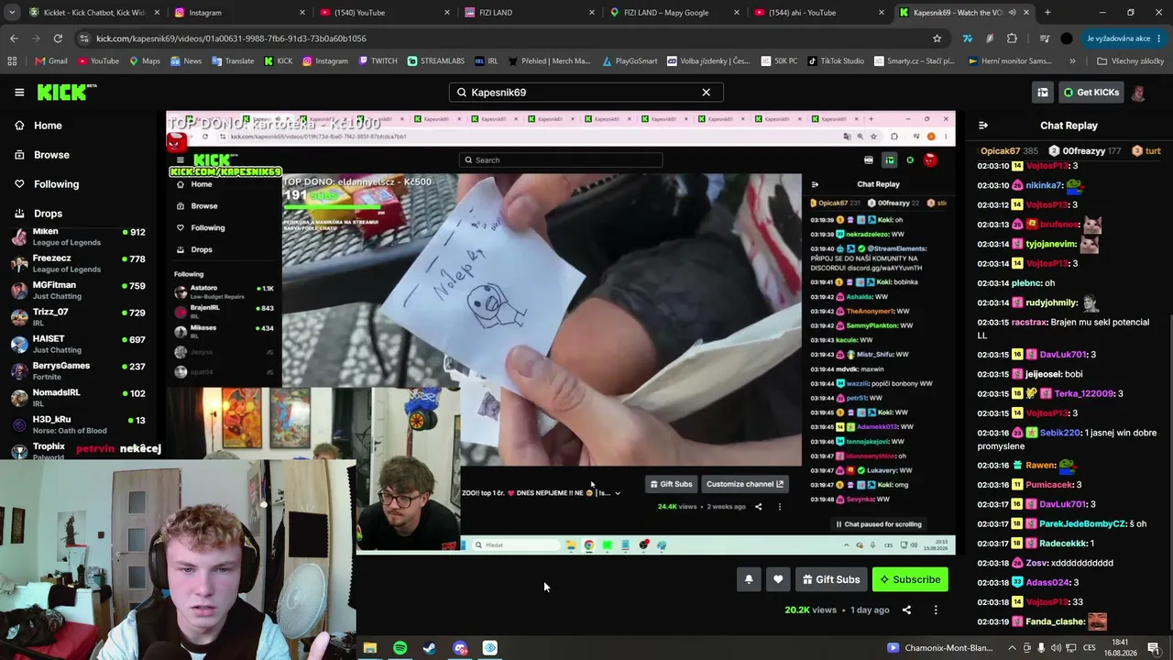The height and width of the screenshot is (660, 1173).
Task: Open Gmail bookmark
Action: (51, 61)
